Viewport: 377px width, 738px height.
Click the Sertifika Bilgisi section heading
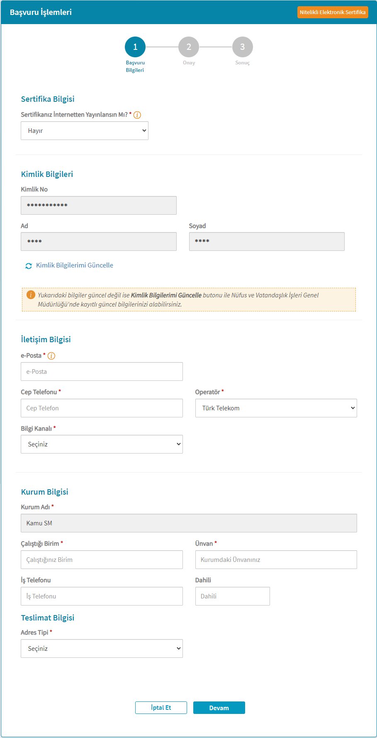(x=48, y=99)
